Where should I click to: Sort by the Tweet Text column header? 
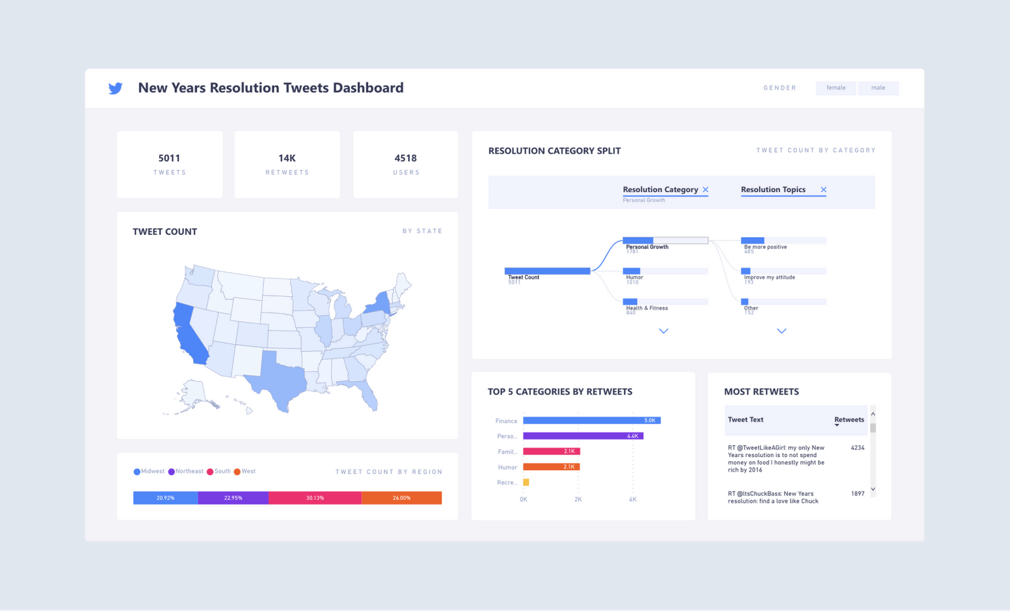pyautogui.click(x=746, y=420)
